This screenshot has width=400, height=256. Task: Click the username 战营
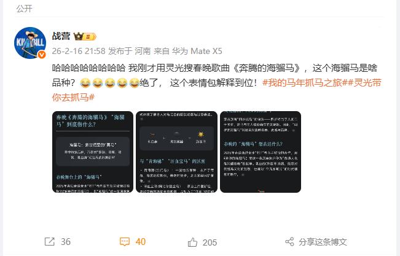click(x=61, y=36)
